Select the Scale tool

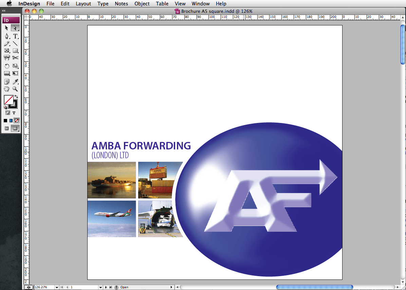[15, 66]
